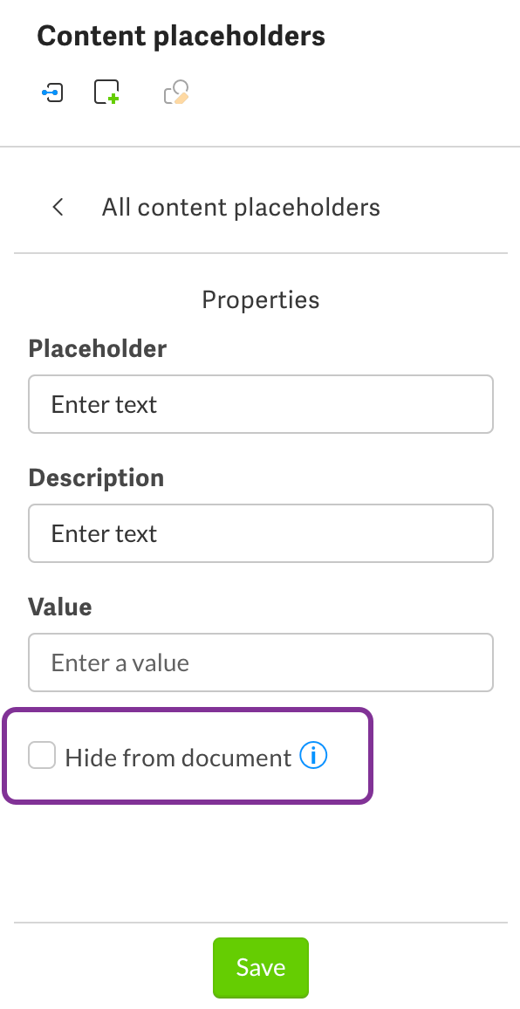Click the Description field label
The height and width of the screenshot is (1009, 520).
pyautogui.click(x=96, y=478)
